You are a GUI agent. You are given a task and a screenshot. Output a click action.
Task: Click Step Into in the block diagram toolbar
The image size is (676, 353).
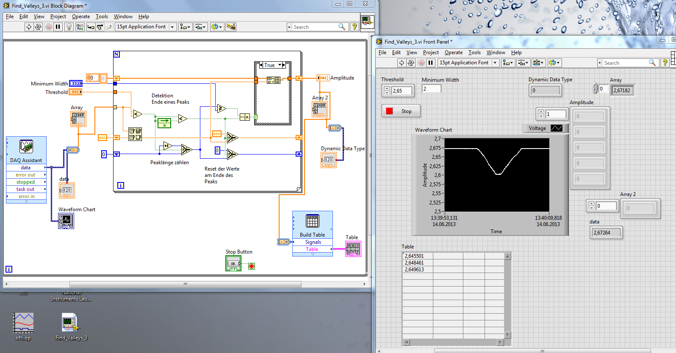coord(91,27)
